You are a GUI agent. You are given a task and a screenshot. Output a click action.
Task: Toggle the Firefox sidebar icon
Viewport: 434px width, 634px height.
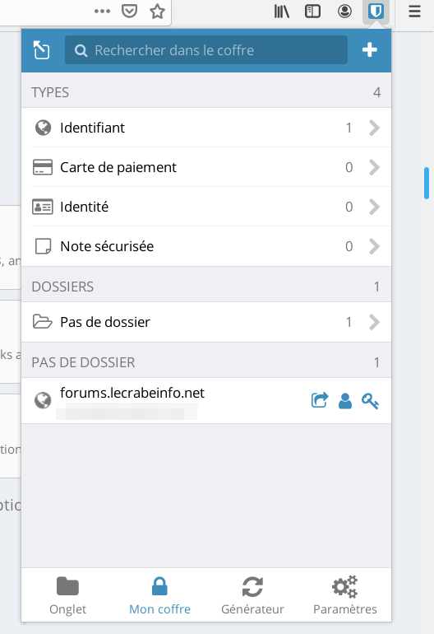(312, 12)
